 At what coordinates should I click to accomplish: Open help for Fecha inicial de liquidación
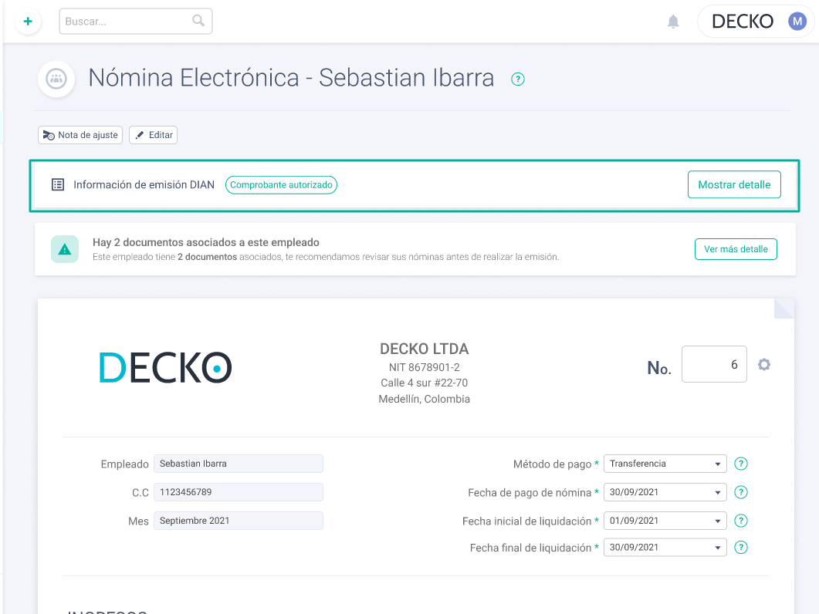pos(741,521)
